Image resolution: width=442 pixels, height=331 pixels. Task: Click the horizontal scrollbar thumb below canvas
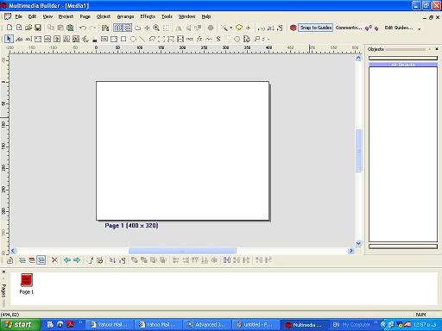pos(182,251)
